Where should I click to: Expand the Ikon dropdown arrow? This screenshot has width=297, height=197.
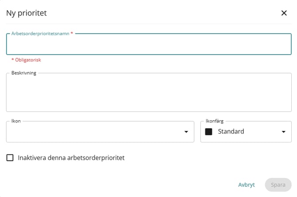coord(186,132)
